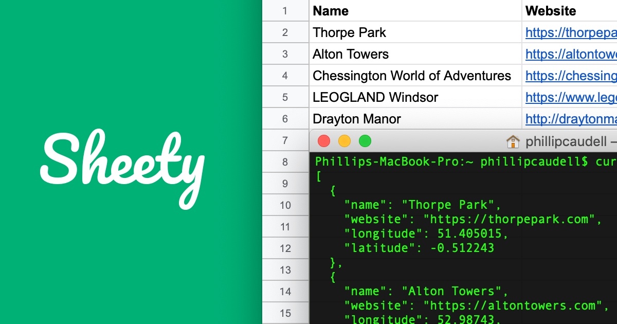
Task: Open the altontowers website link in row 3
Action: point(571,54)
